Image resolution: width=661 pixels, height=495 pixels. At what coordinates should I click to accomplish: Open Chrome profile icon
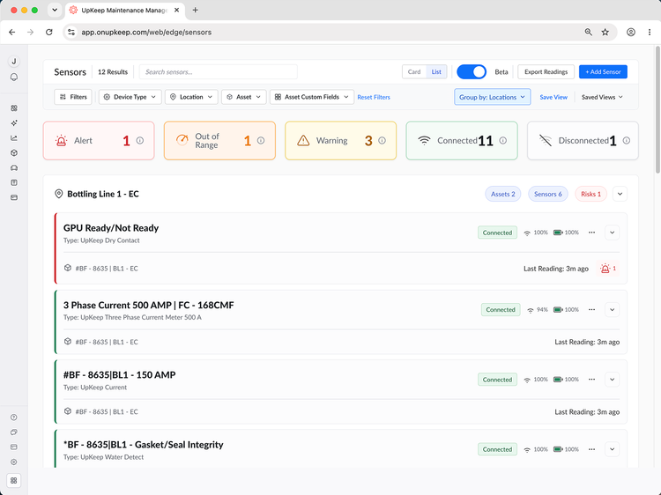pyautogui.click(x=631, y=32)
